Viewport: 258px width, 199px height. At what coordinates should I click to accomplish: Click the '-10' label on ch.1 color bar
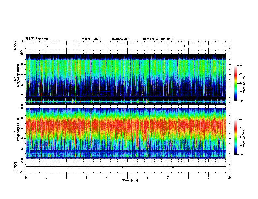pyautogui.click(x=241, y=101)
